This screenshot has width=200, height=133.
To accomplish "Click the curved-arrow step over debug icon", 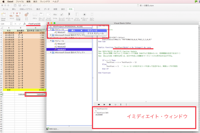I will 115,105.
